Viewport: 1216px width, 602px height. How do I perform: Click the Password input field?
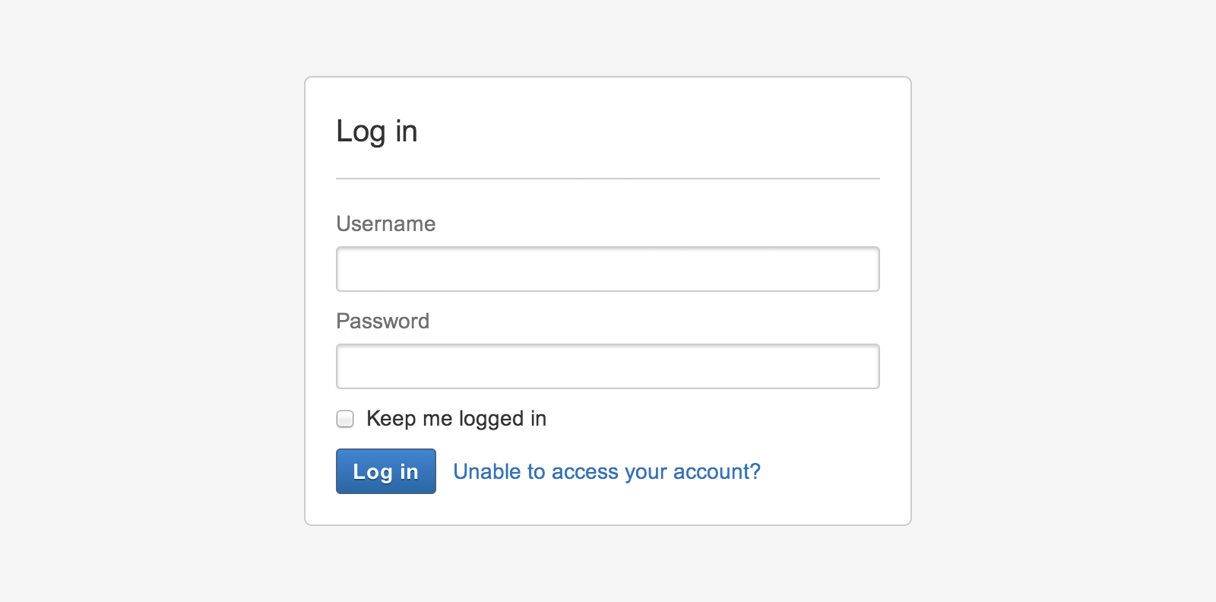[x=607, y=366]
